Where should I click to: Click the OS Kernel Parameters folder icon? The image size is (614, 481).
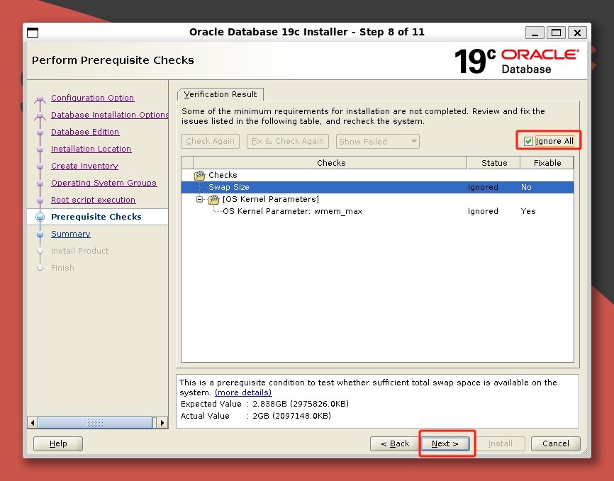tap(214, 199)
